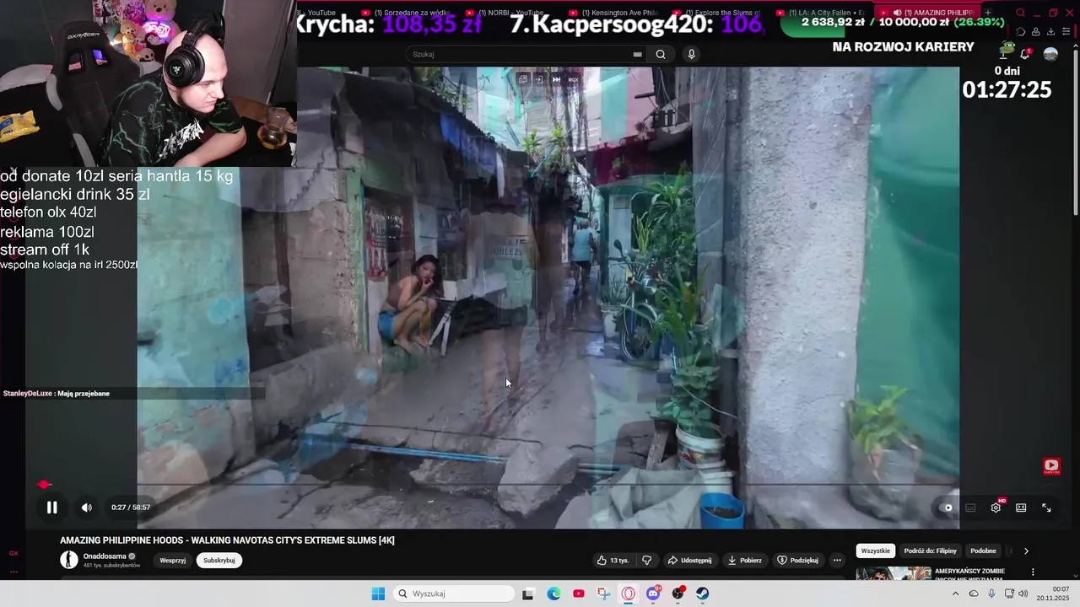The width and height of the screenshot is (1080, 607).
Task: Open the more actions ellipsis menu
Action: pos(837,561)
